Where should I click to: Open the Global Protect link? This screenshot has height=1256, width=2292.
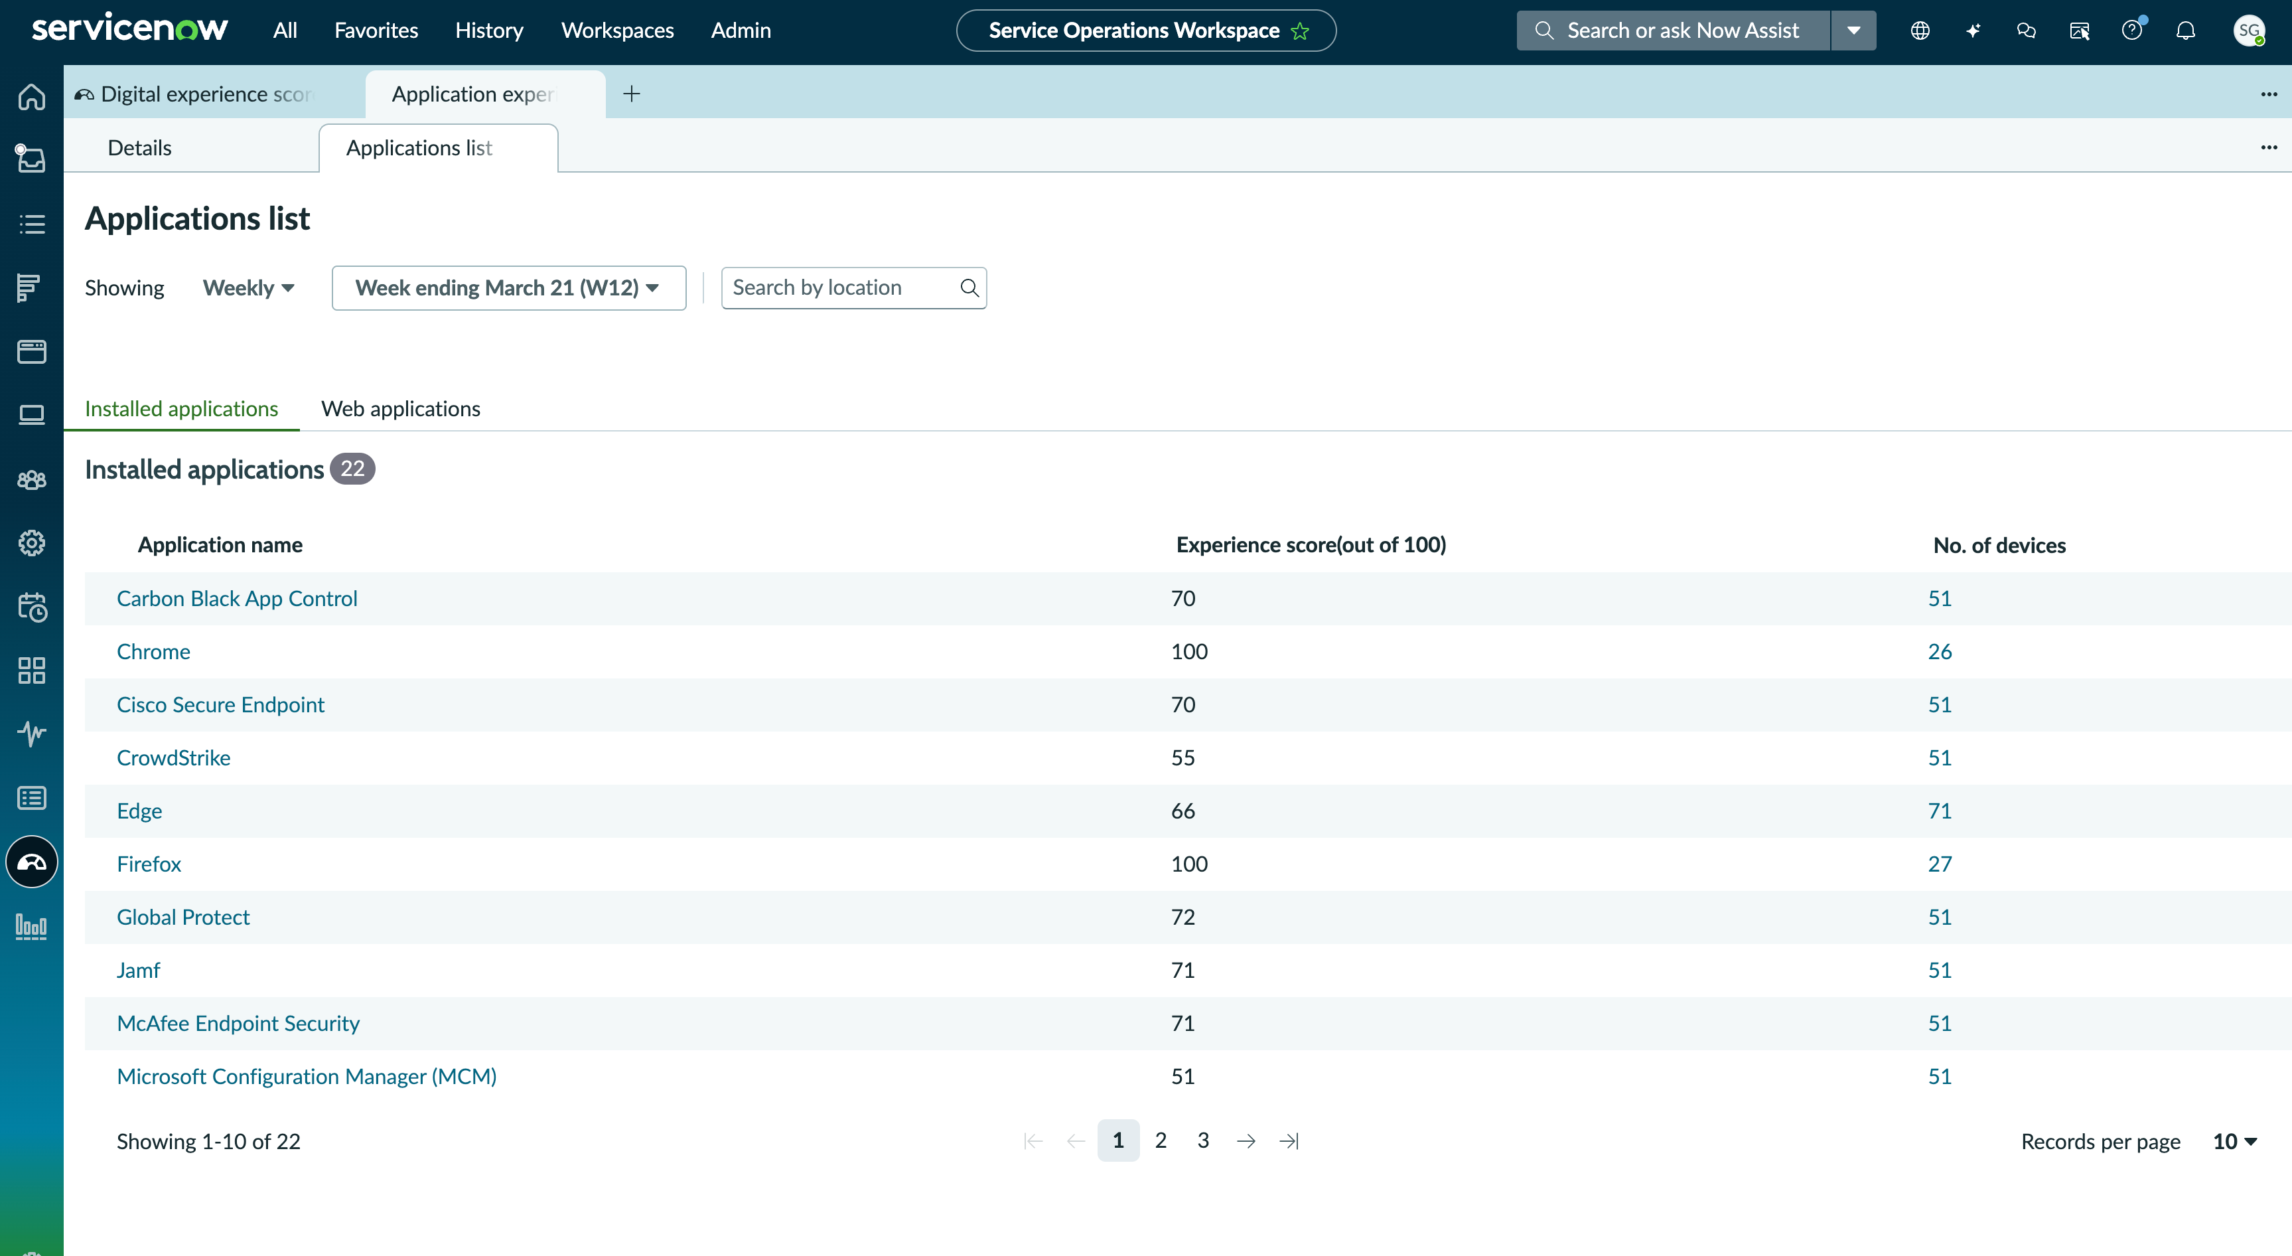(182, 917)
